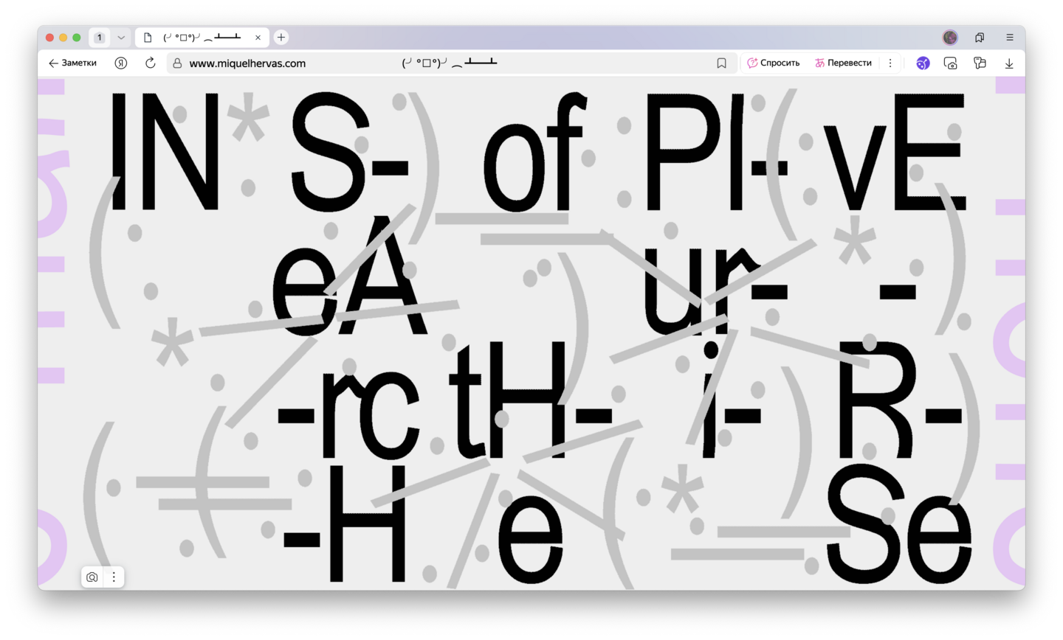
Task: Start image search with the floating camera icon
Action: coord(92,577)
